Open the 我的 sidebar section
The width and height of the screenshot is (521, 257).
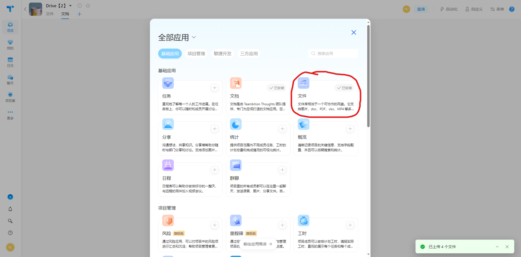coord(10,45)
